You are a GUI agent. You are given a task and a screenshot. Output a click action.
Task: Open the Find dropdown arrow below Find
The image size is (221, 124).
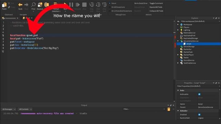pos(33,11)
